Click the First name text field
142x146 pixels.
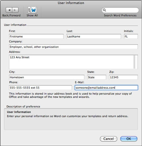36,36
